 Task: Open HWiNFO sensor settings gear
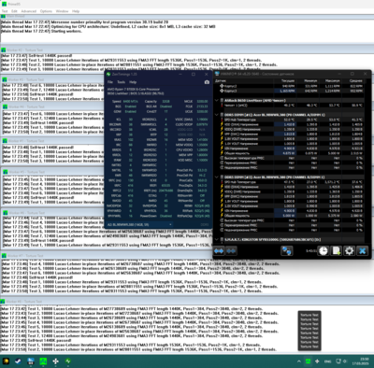[x=349, y=251]
